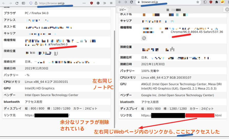Open uBlock Origin extension in Firefox

[92, 3]
